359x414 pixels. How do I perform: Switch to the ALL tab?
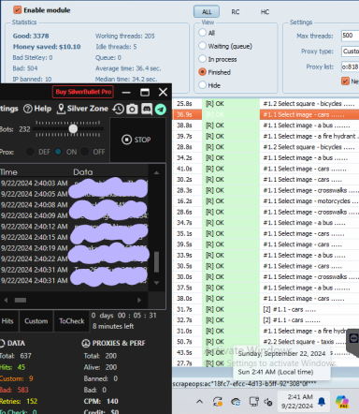[207, 12]
